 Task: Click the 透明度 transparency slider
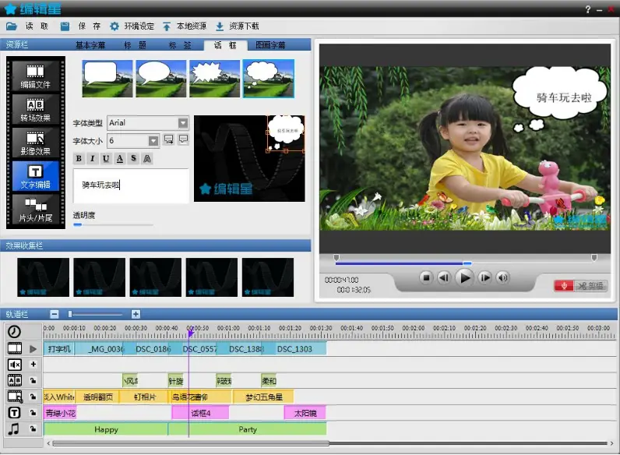pyautogui.click(x=113, y=224)
